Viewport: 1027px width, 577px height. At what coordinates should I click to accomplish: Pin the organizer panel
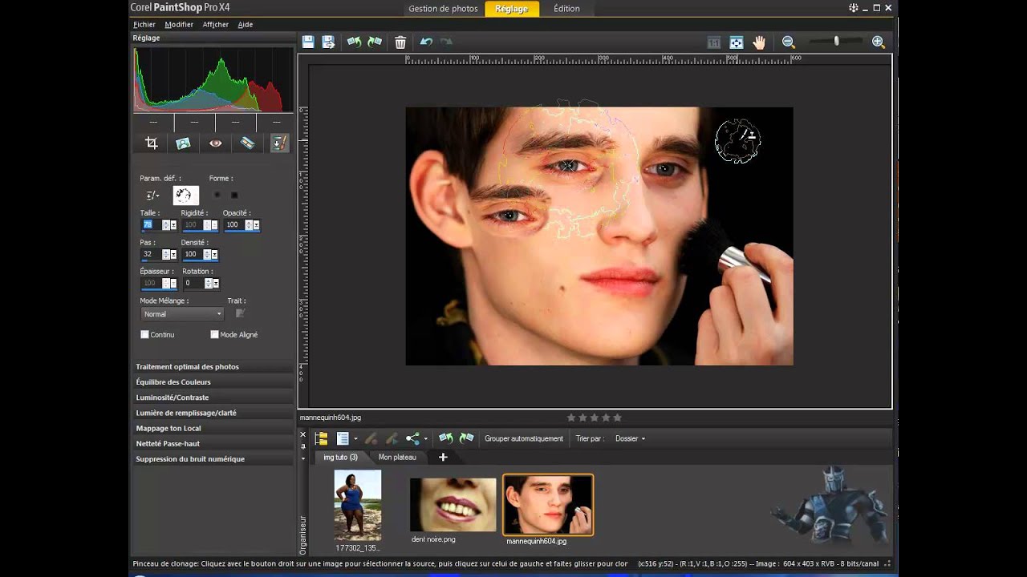[x=302, y=446]
